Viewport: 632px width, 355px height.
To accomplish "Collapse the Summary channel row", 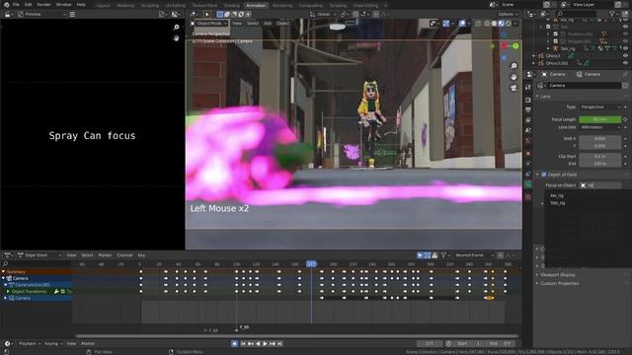I will (x=4, y=272).
